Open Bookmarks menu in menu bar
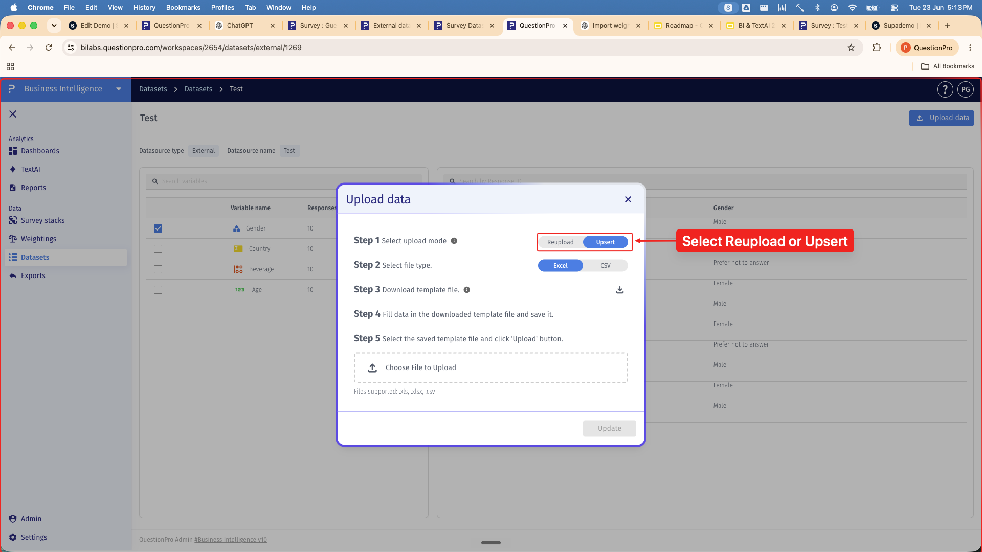 (x=183, y=7)
